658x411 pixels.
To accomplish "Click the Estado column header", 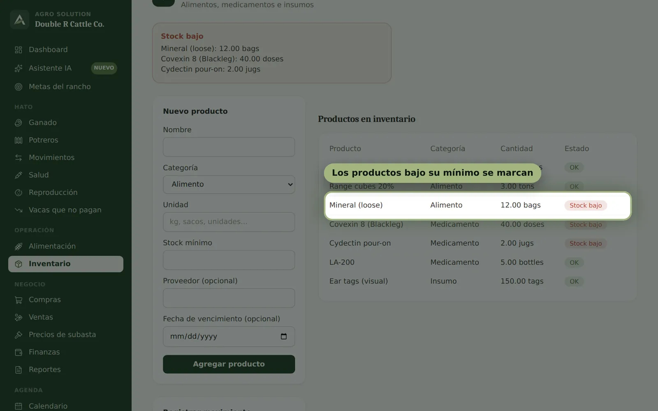I will pos(577,149).
